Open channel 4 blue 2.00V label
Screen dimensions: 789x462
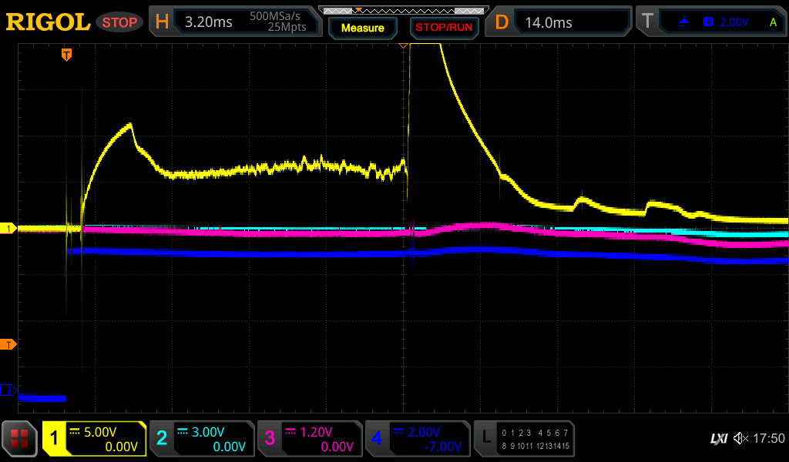click(x=418, y=439)
